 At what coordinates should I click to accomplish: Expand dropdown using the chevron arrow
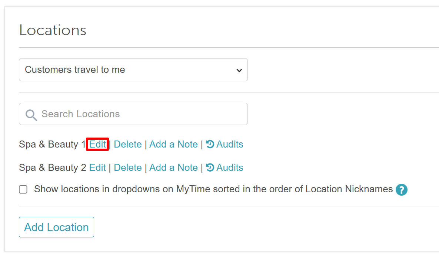pos(239,70)
